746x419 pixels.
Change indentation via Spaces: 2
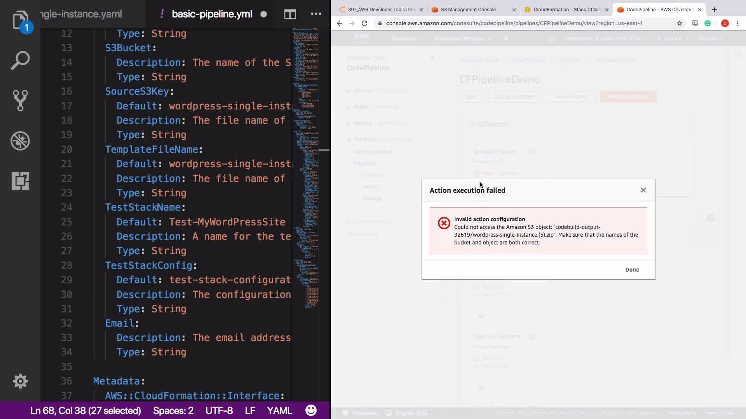[x=173, y=410]
